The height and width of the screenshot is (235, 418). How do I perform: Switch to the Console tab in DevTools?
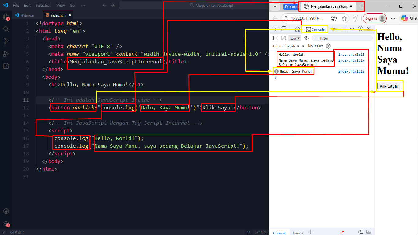click(x=315, y=29)
